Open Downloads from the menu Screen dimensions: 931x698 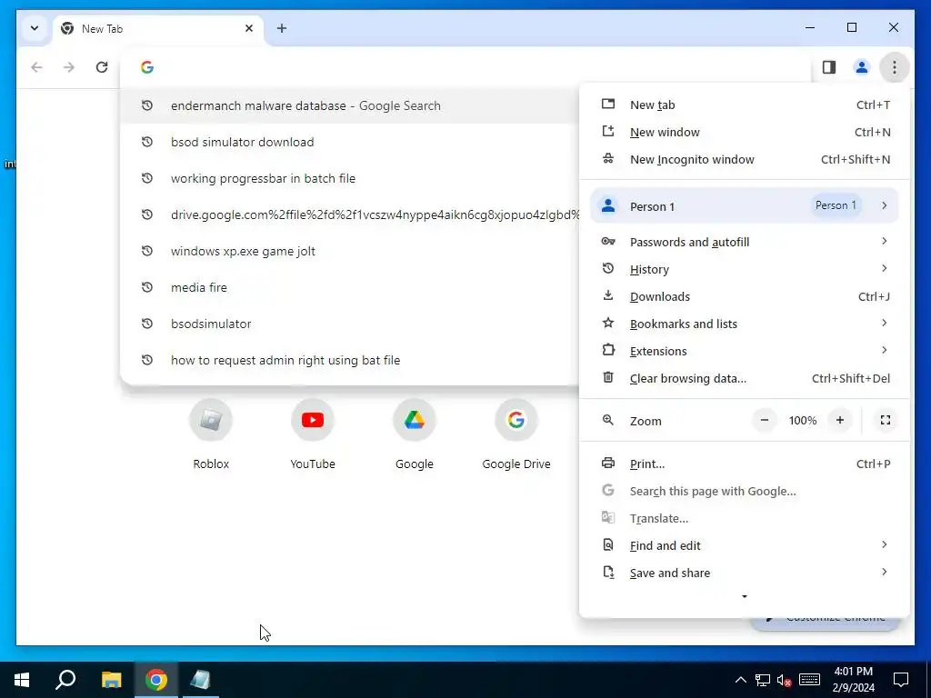745,297
